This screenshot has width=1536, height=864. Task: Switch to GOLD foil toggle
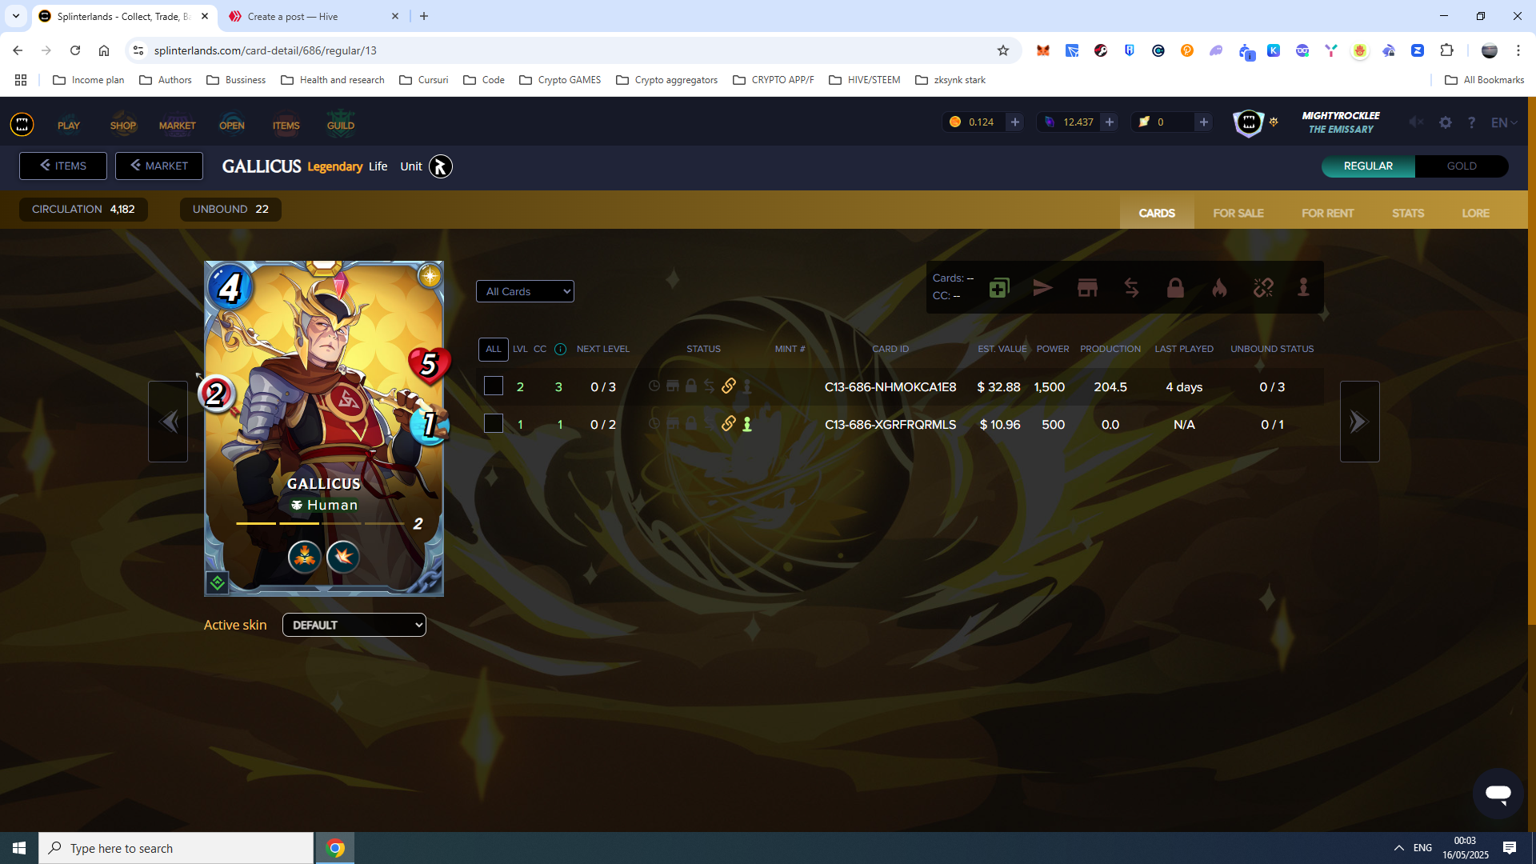click(x=1462, y=166)
